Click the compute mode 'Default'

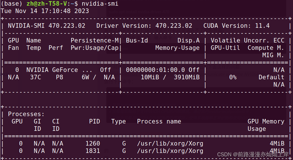tap(271, 77)
